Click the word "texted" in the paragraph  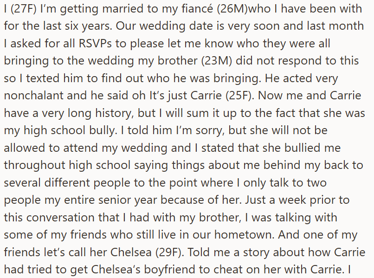[x=43, y=78]
